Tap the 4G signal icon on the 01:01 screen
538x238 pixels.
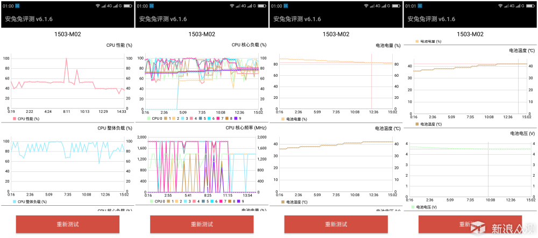(x=509, y=6)
